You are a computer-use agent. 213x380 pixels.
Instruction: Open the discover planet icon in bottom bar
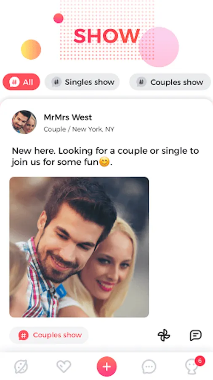click(x=21, y=366)
